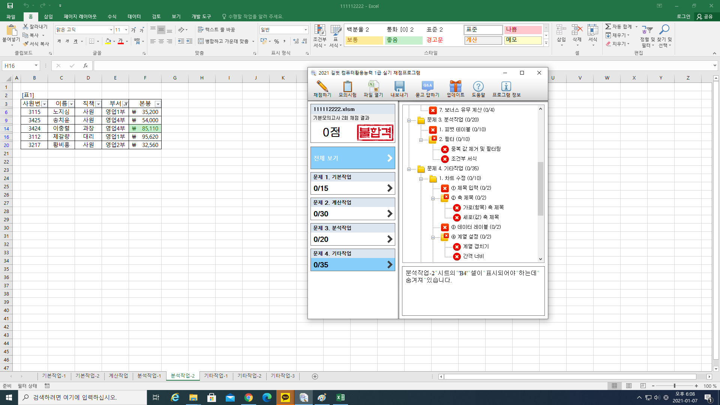
Task: Collapse the 문제 4. 기타작업 tree node
Action: (x=409, y=169)
